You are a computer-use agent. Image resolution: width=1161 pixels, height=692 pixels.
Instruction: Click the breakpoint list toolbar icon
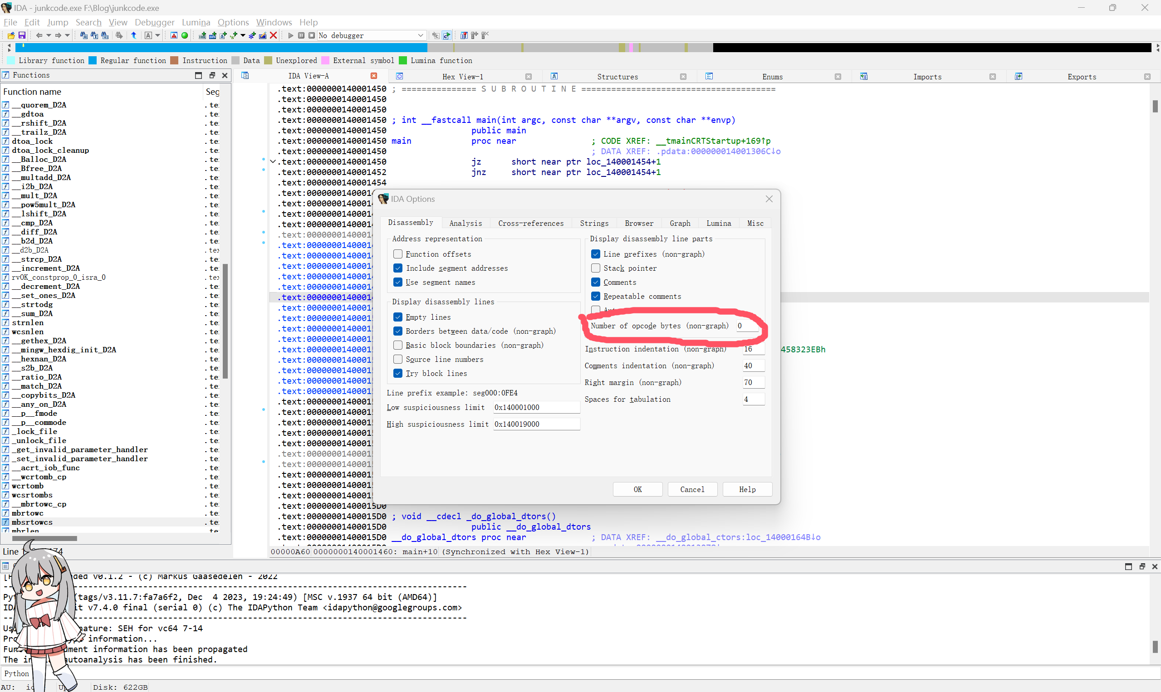point(464,35)
